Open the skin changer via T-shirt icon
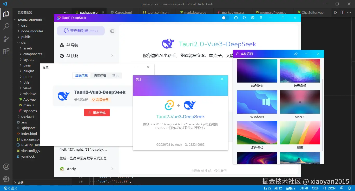Screen dimensions: 355x191 coord(244,18)
